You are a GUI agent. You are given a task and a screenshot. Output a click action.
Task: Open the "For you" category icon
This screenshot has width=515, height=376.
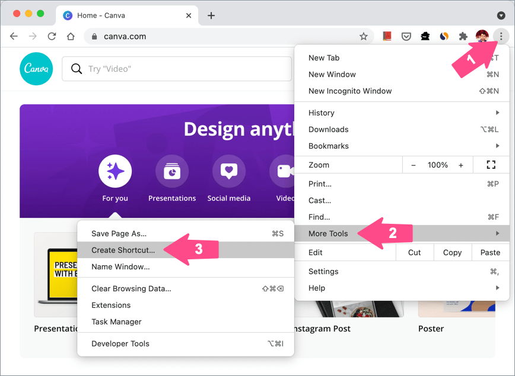click(x=115, y=171)
